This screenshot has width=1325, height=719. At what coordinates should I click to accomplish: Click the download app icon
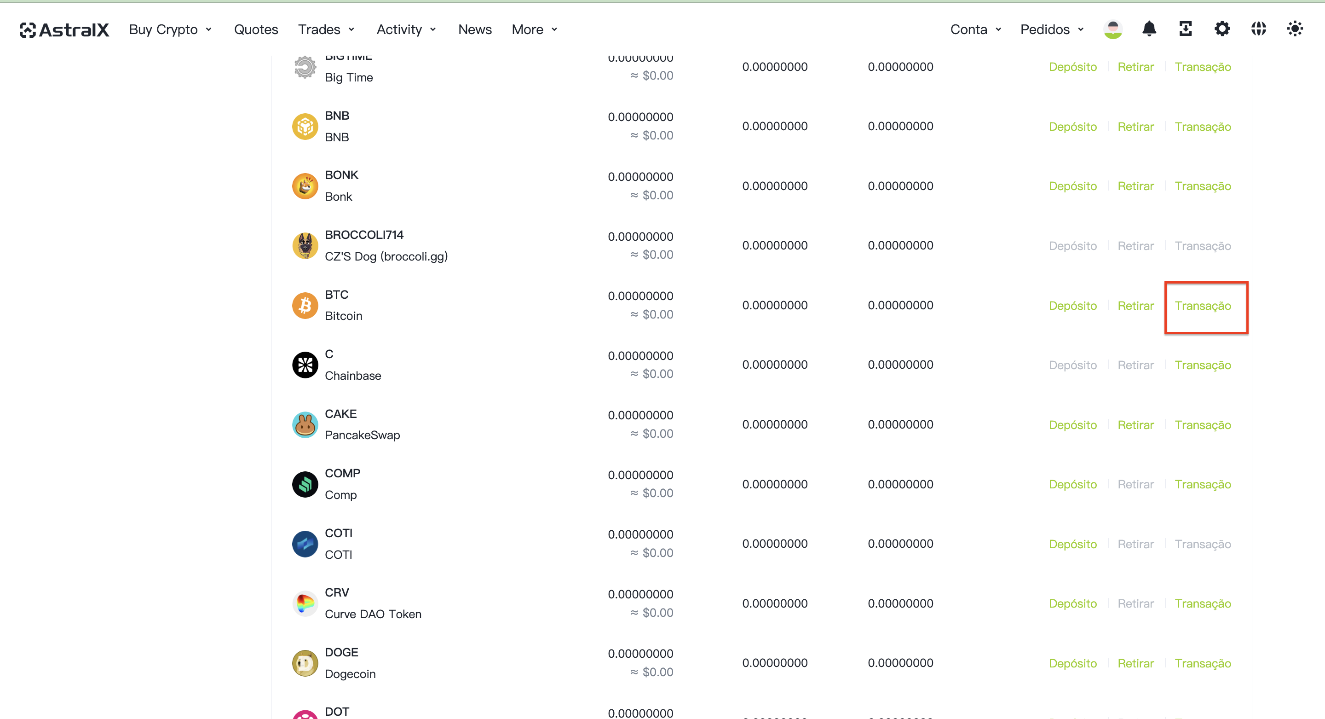[1185, 29]
